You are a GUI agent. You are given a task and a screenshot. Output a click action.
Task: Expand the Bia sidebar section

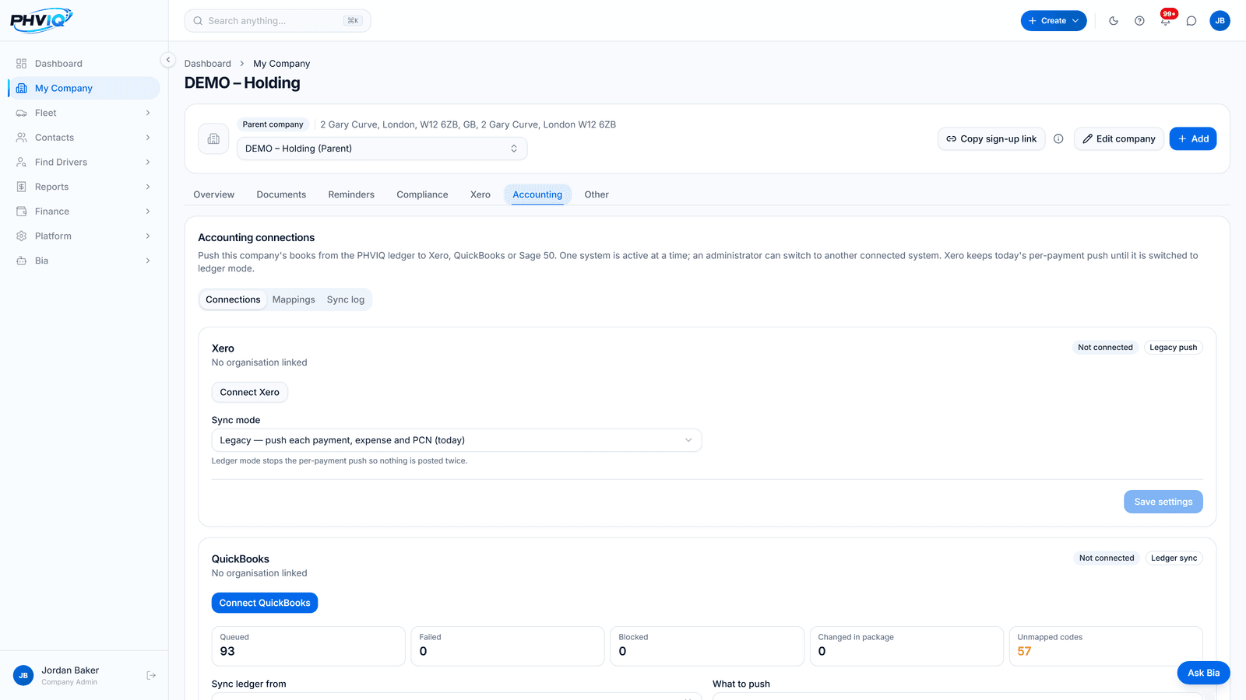point(84,261)
